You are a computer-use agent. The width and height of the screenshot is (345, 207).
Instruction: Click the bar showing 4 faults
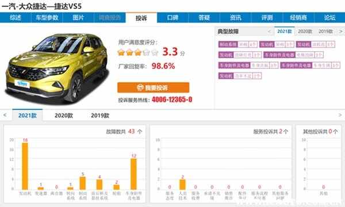[x=99, y=185]
